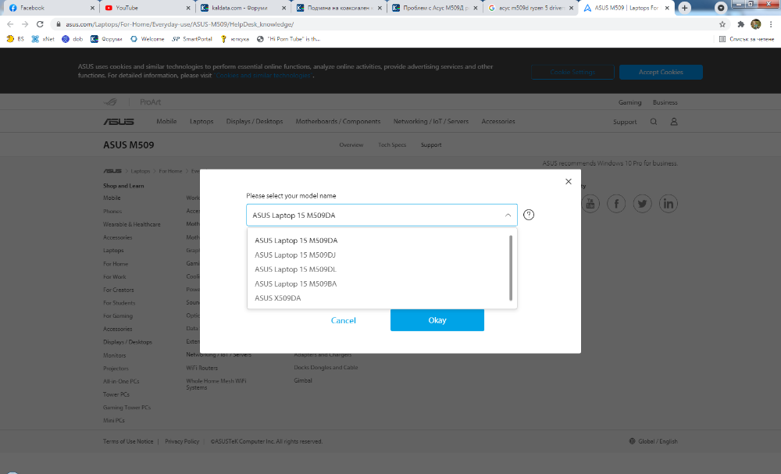Open Networking / IoT / Servers menu
Screen dimensions: 781x474
pyautogui.click(x=431, y=122)
